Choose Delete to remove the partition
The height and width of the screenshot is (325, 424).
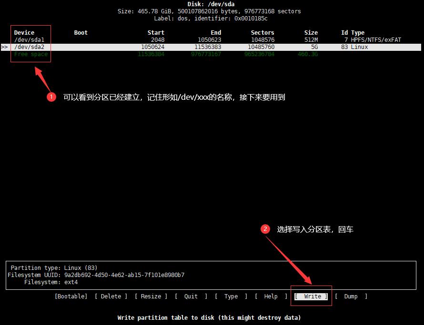(110, 296)
